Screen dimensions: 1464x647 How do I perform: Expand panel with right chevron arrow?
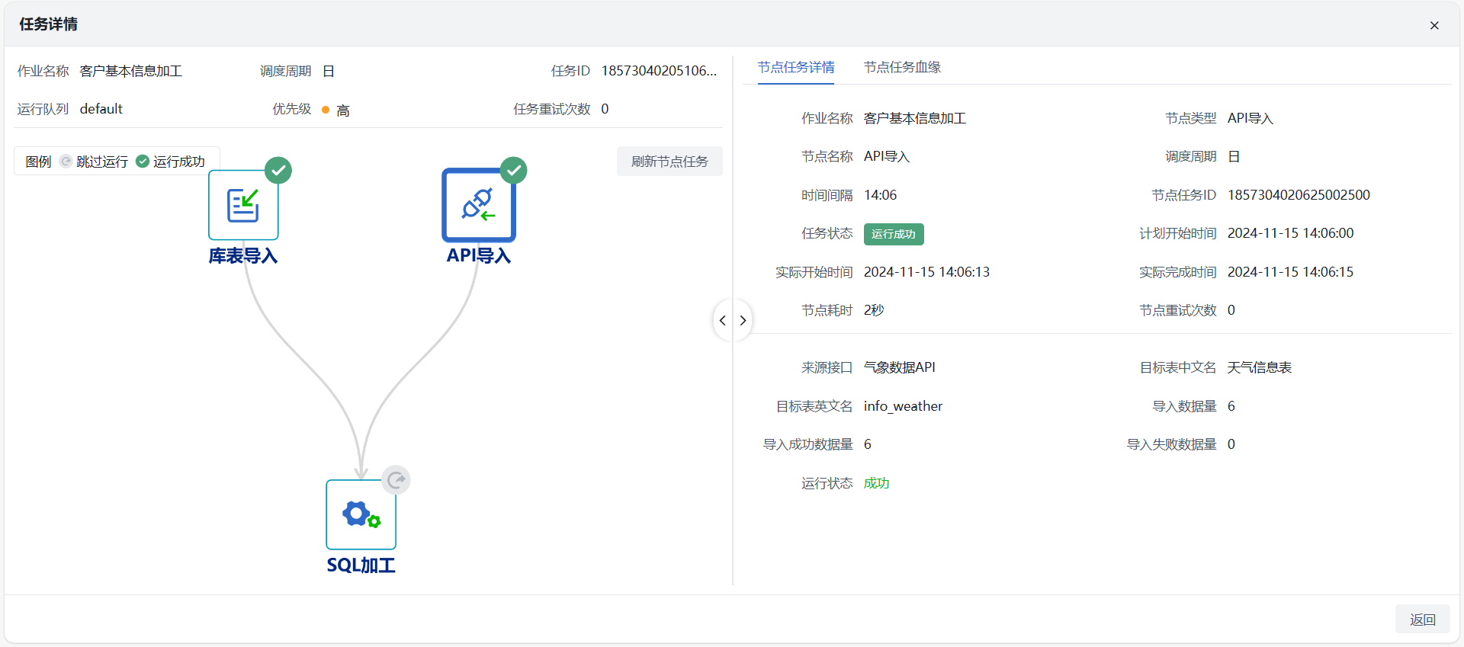pyautogui.click(x=743, y=320)
